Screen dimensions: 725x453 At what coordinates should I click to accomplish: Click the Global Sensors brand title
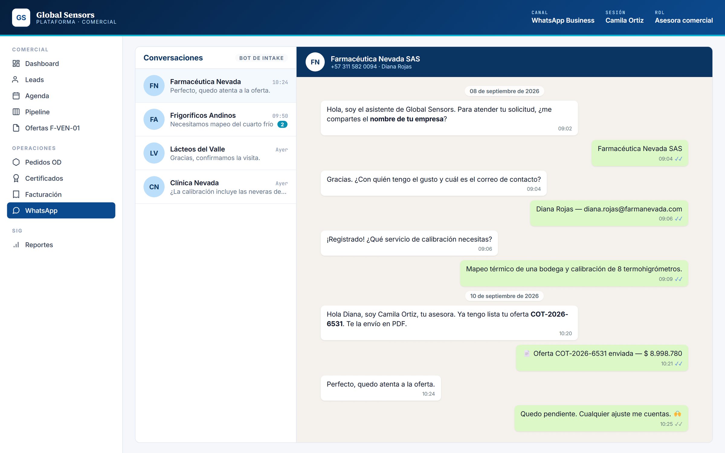(x=65, y=14)
